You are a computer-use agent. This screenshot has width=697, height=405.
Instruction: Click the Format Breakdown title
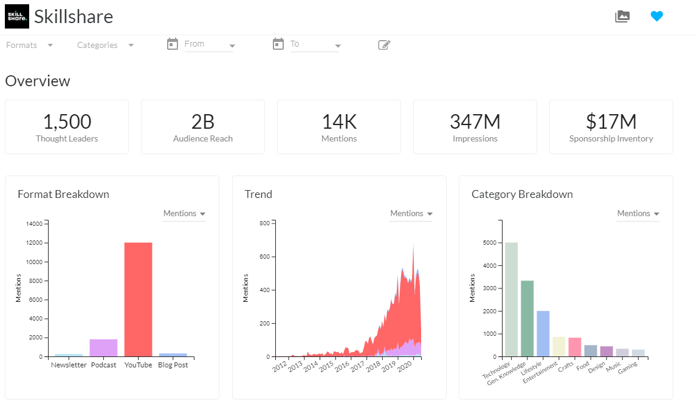[x=64, y=194]
